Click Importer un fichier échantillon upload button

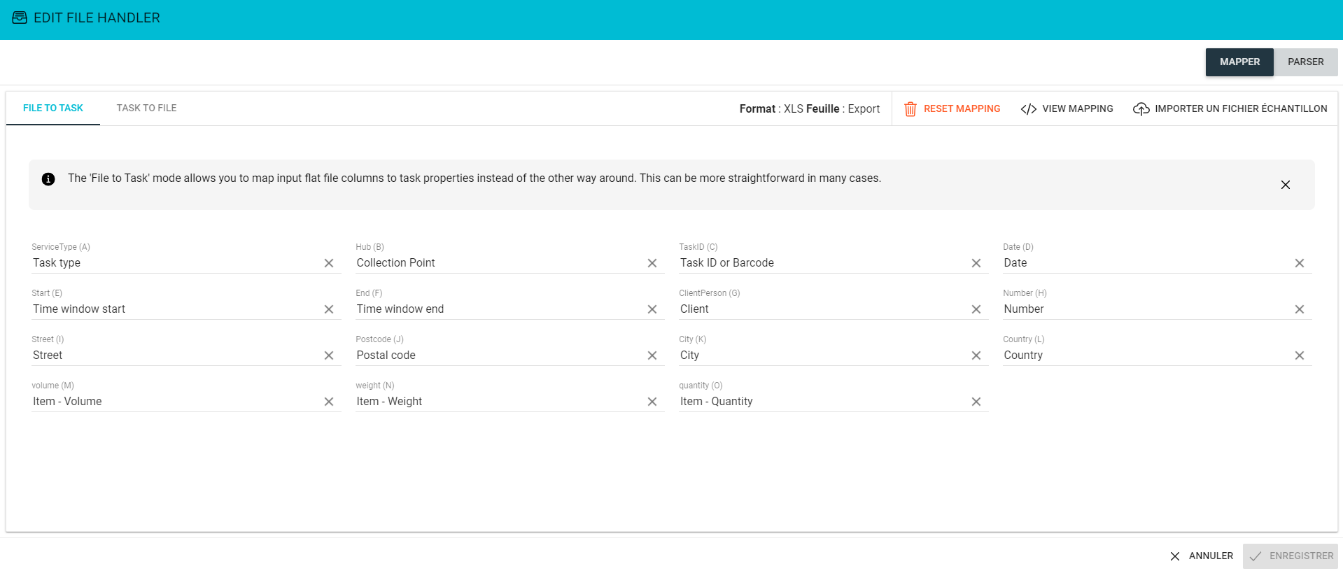pyautogui.click(x=1230, y=108)
